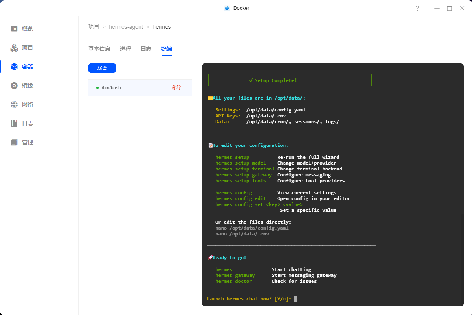This screenshot has width=472, height=315.
Task: Click the /opt/data/.env path beside API Keys
Action: (x=266, y=116)
